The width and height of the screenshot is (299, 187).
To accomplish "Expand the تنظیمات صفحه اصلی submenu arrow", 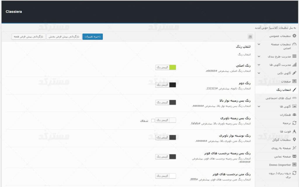I will click(259, 44).
